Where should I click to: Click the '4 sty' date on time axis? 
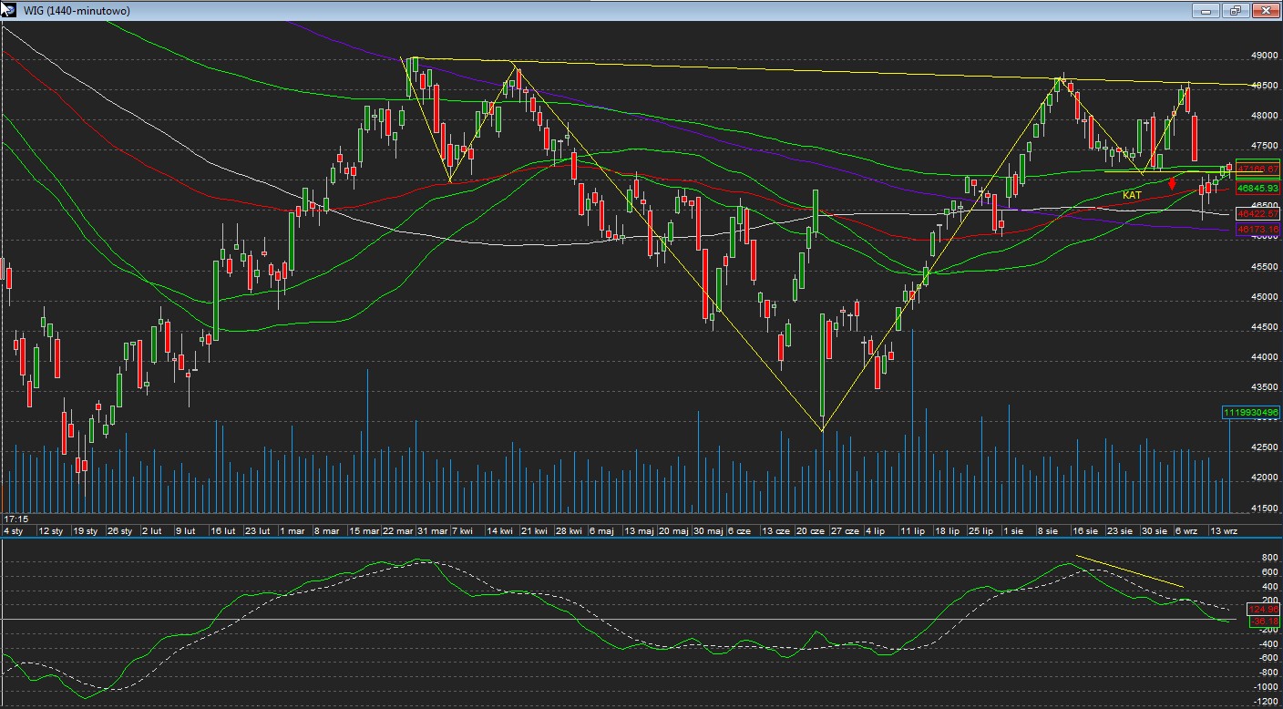point(14,530)
